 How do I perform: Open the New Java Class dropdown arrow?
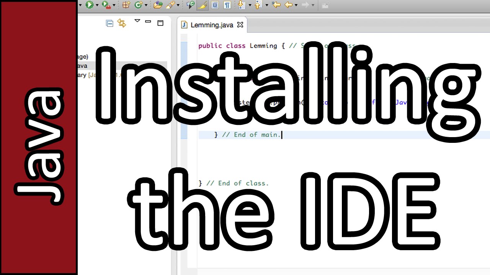tap(146, 5)
